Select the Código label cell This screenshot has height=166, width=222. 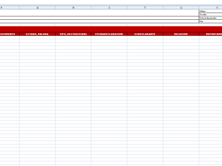211,11
